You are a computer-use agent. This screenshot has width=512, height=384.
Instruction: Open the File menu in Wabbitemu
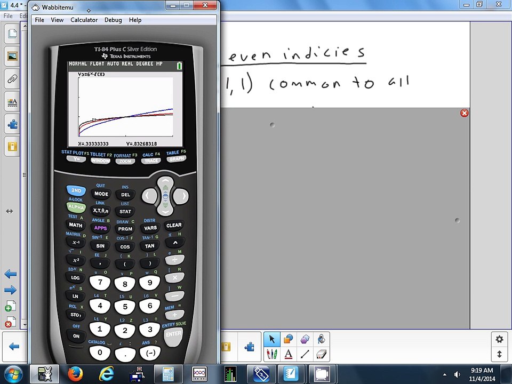click(x=39, y=20)
